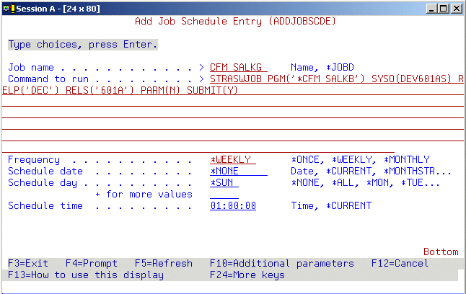Screen dimensions: 466x294
Task: Maximize the Session A terminal window
Action: (443, 8)
